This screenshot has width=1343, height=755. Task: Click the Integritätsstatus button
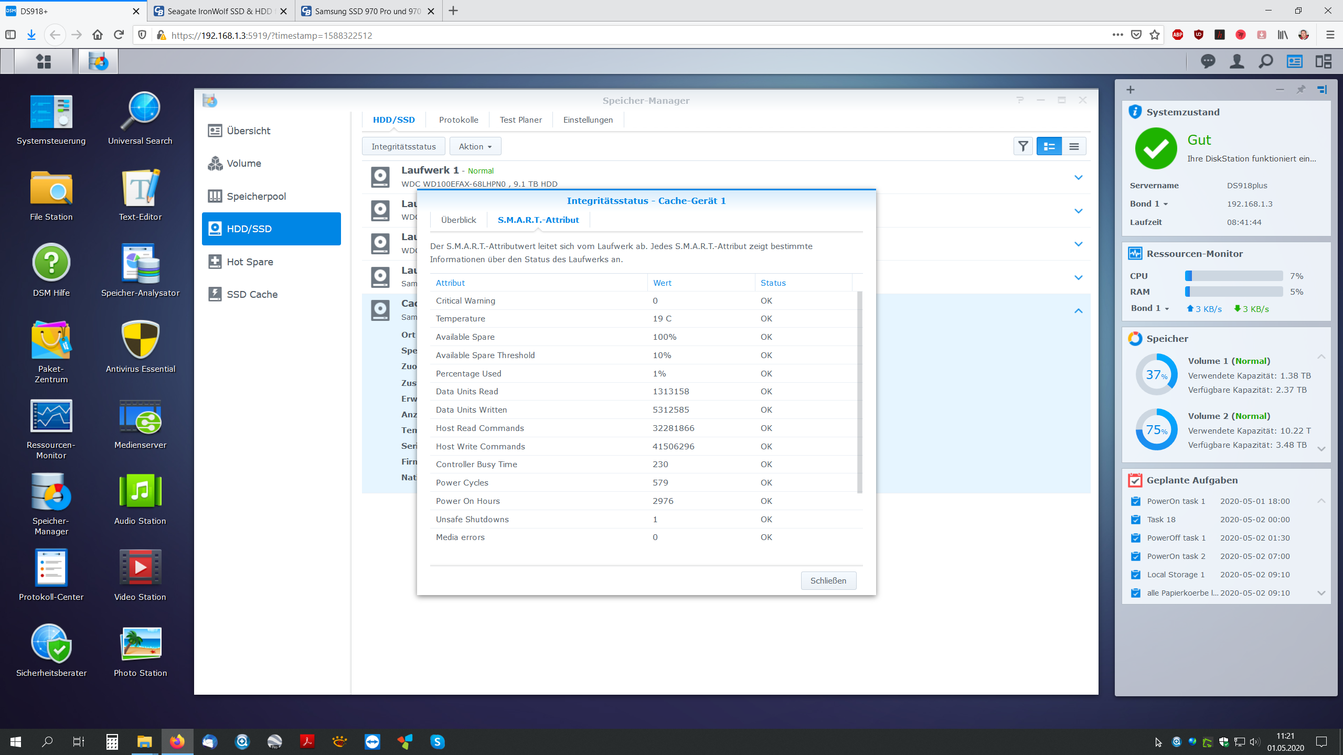[x=403, y=146]
